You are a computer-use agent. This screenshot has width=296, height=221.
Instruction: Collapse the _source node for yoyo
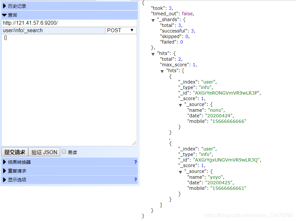pyautogui.click(x=180, y=172)
